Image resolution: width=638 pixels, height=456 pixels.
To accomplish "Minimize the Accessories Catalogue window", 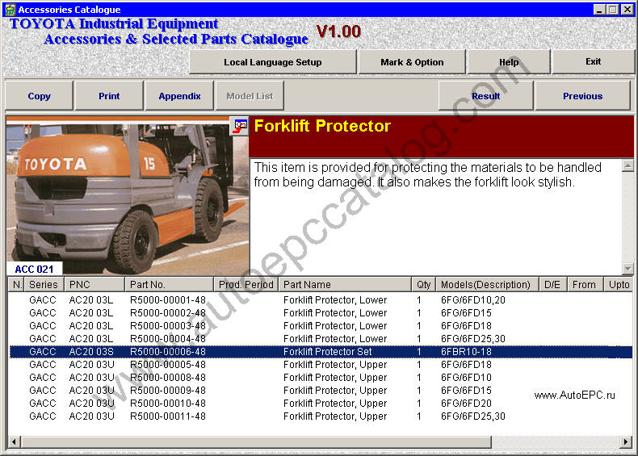I will pos(599,10).
